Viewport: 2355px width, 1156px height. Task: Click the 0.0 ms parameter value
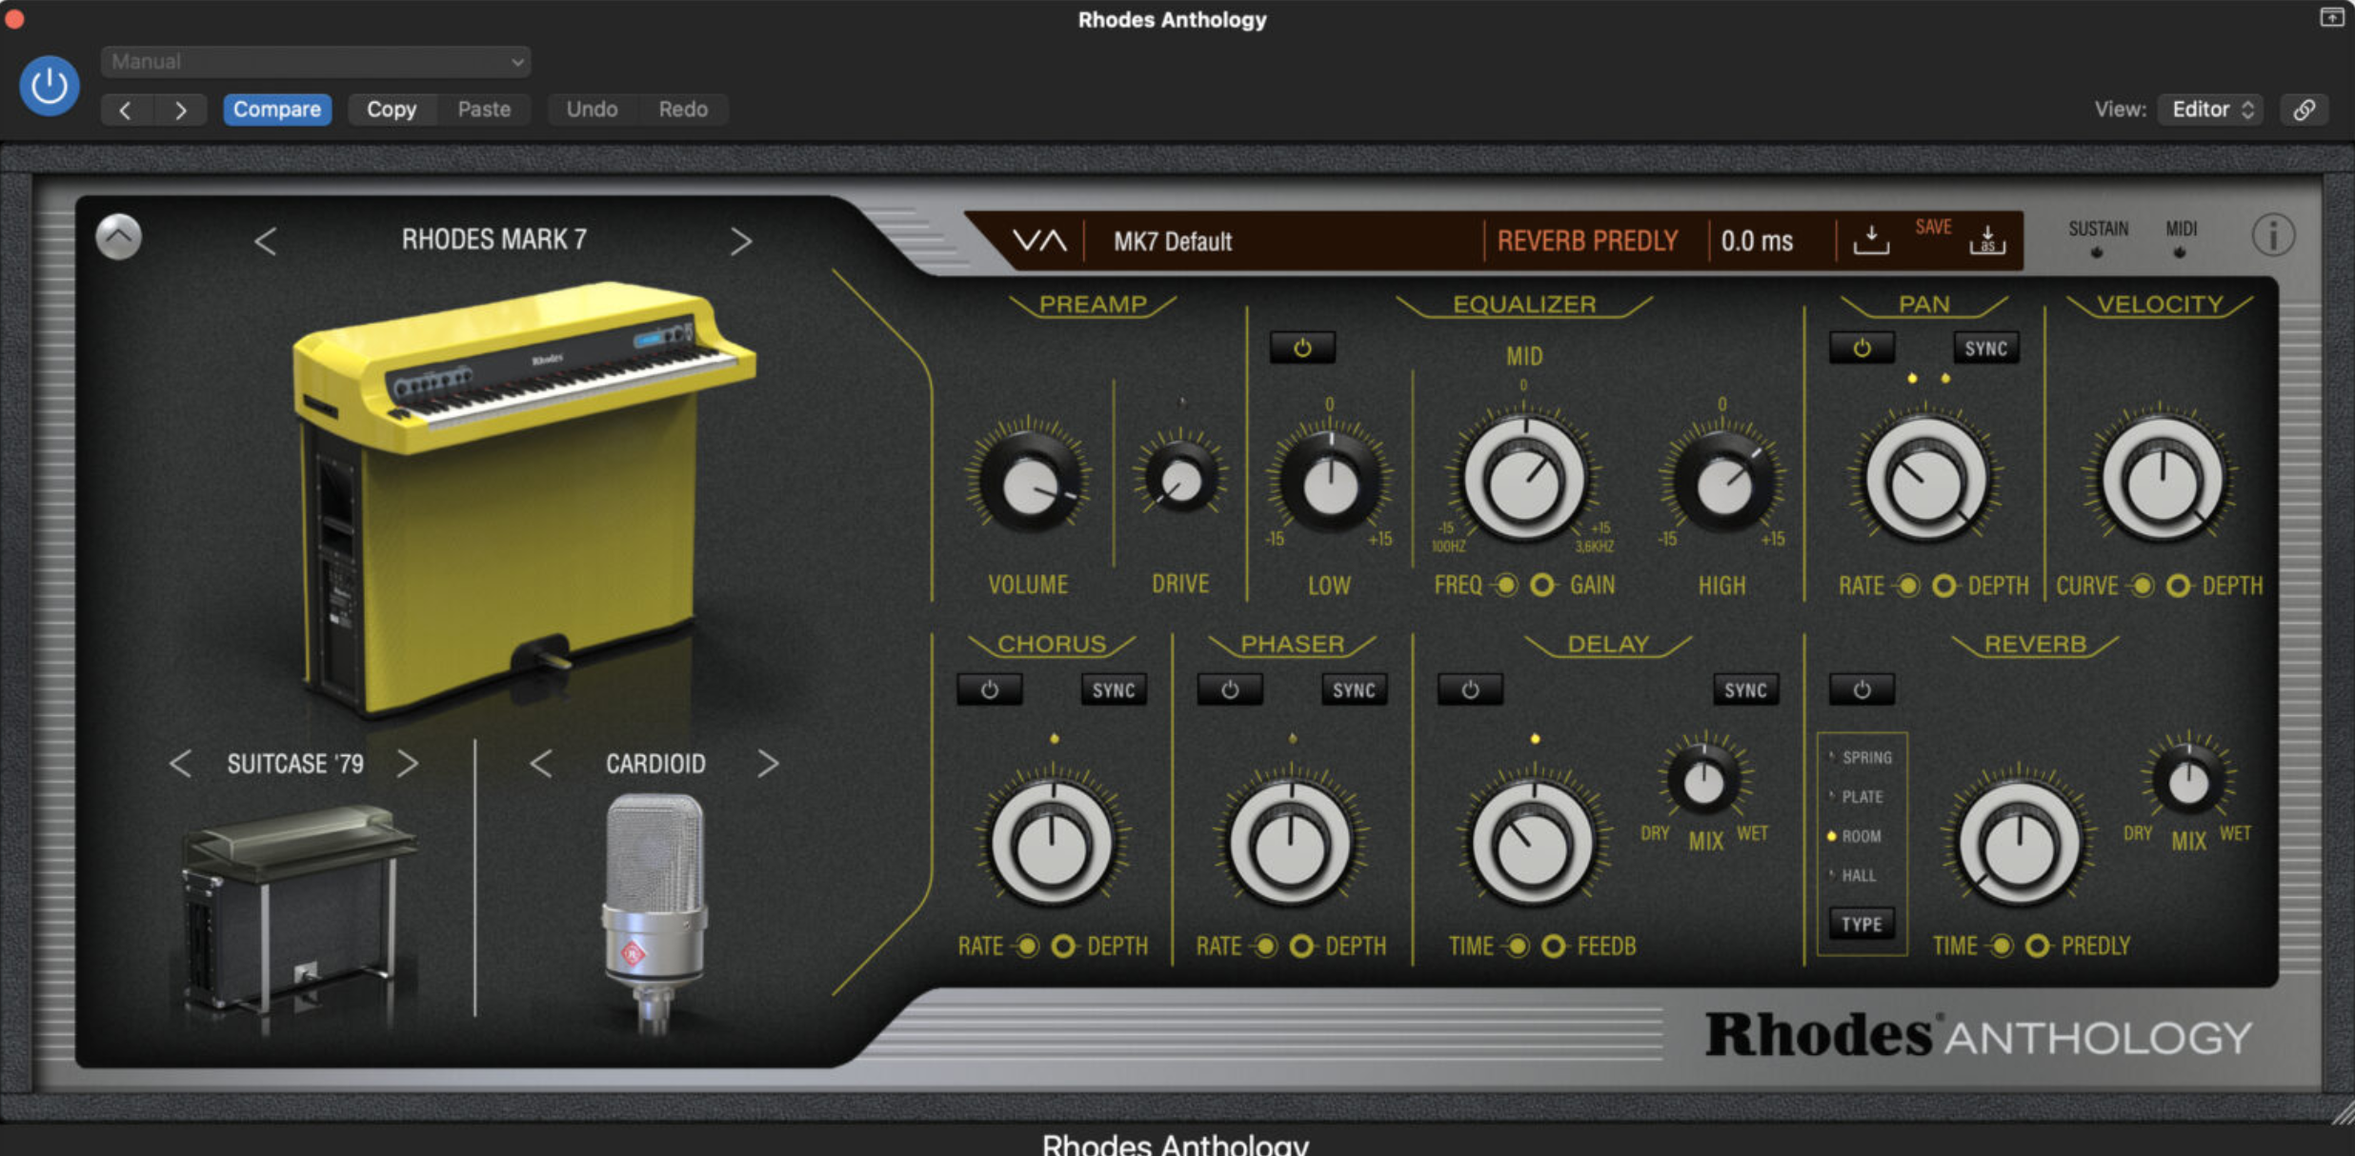1757,241
